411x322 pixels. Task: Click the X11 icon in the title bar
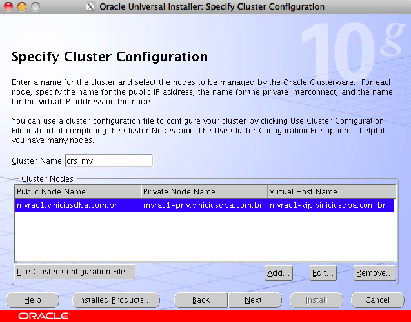[90, 7]
